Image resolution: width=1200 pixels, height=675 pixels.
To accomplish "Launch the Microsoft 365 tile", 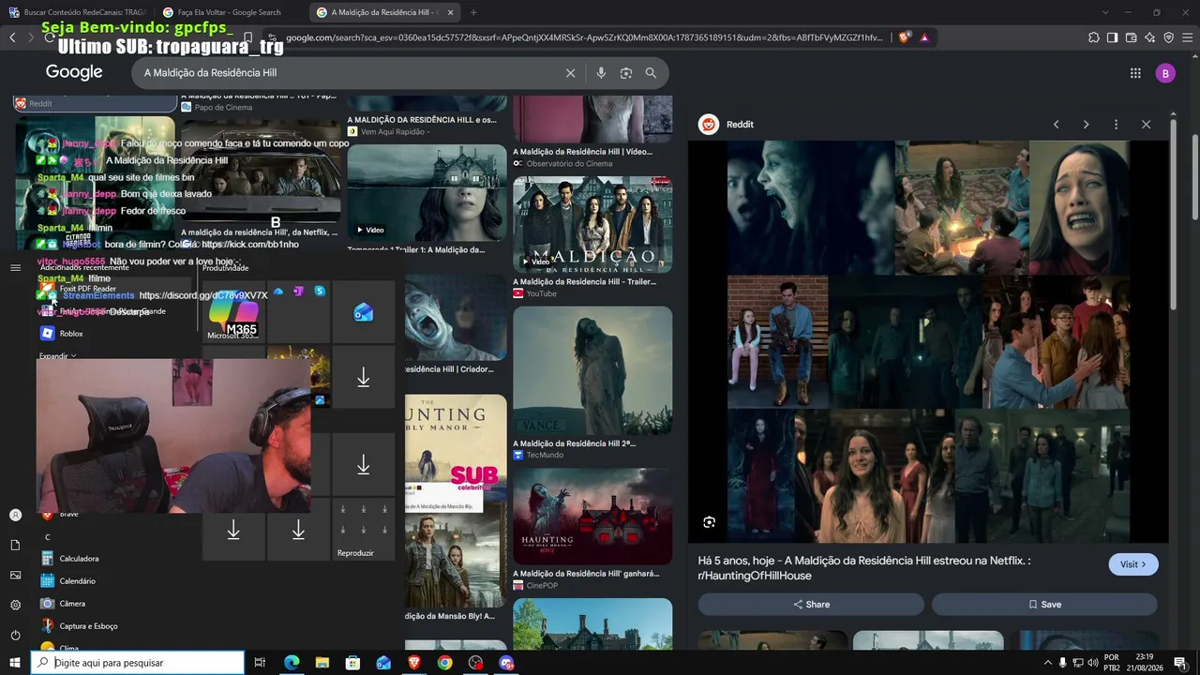I will click(x=233, y=311).
